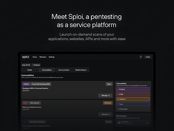The width and height of the screenshot is (174, 131).
Task: Select the 2 Informative count bar
Action: (x=133, y=109)
